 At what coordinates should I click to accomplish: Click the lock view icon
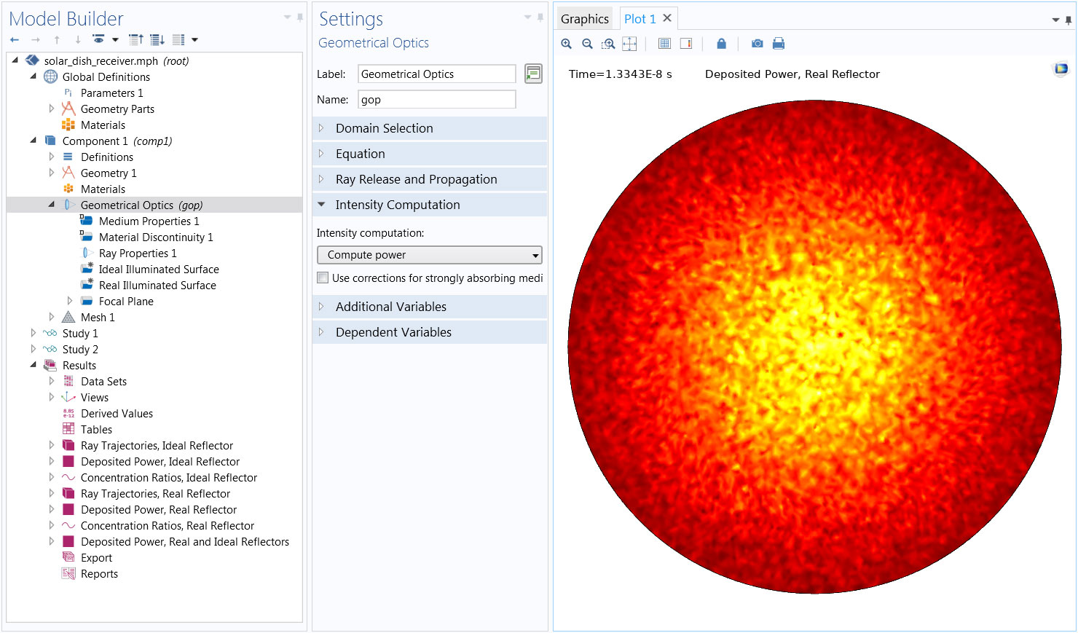point(721,44)
